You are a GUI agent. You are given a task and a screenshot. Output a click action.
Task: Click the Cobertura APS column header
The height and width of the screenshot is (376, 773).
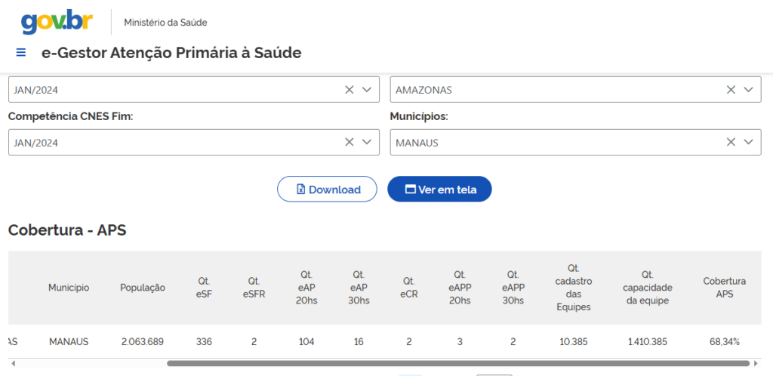tap(724, 287)
